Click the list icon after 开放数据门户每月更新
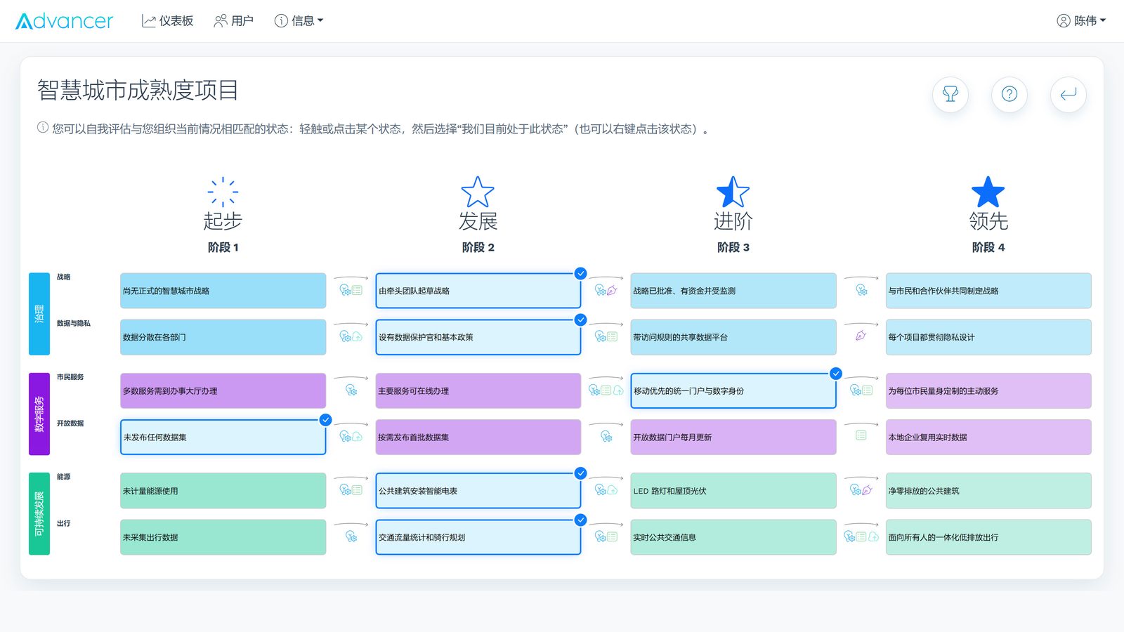The height and width of the screenshot is (632, 1124). click(x=861, y=435)
